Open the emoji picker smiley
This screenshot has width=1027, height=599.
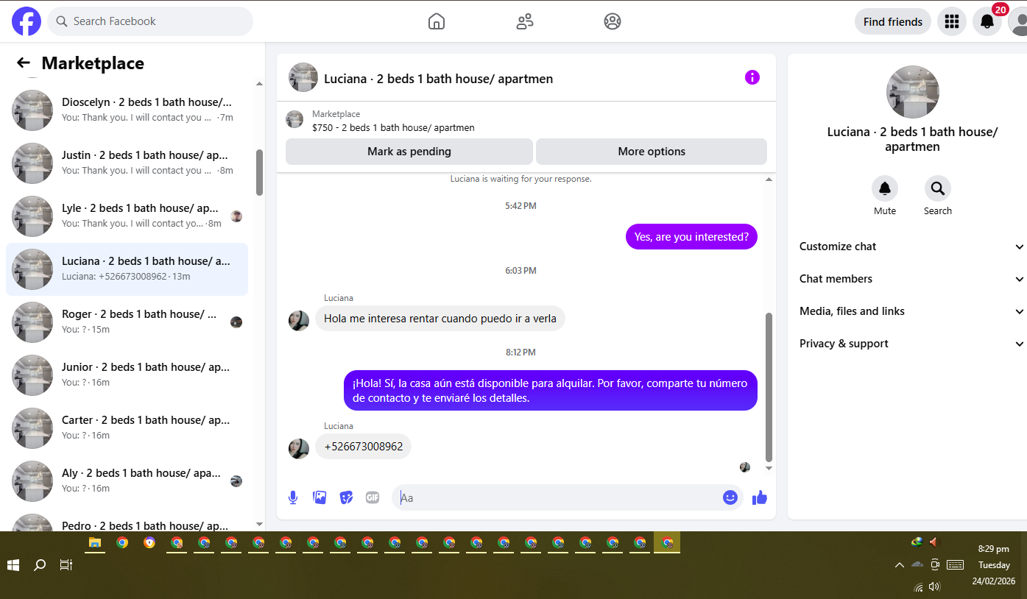[730, 497]
